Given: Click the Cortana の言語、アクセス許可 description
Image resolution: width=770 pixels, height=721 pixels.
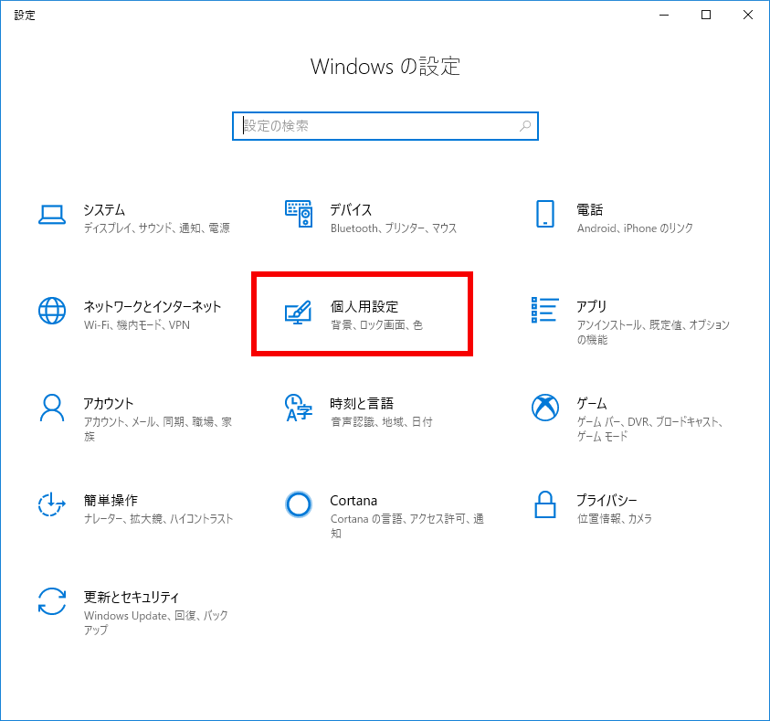Looking at the screenshot, I should coord(407,525).
